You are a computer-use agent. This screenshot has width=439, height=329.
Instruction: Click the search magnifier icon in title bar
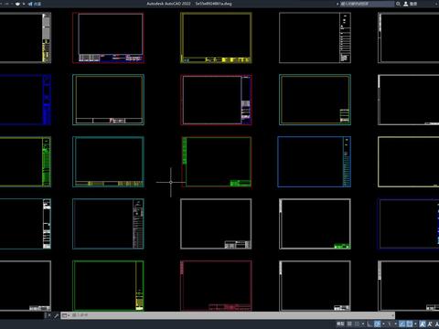click(398, 4)
